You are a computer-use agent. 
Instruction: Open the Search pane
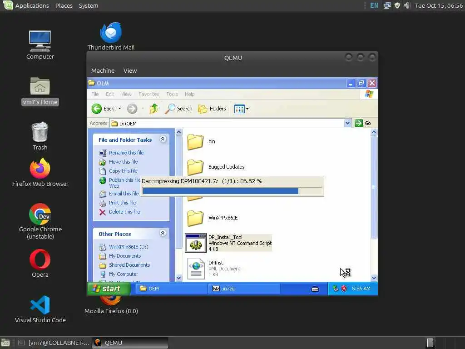tap(178, 109)
